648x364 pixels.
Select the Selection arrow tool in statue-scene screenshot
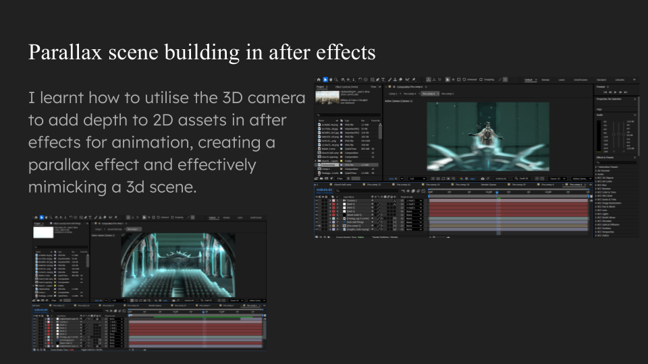(325, 80)
